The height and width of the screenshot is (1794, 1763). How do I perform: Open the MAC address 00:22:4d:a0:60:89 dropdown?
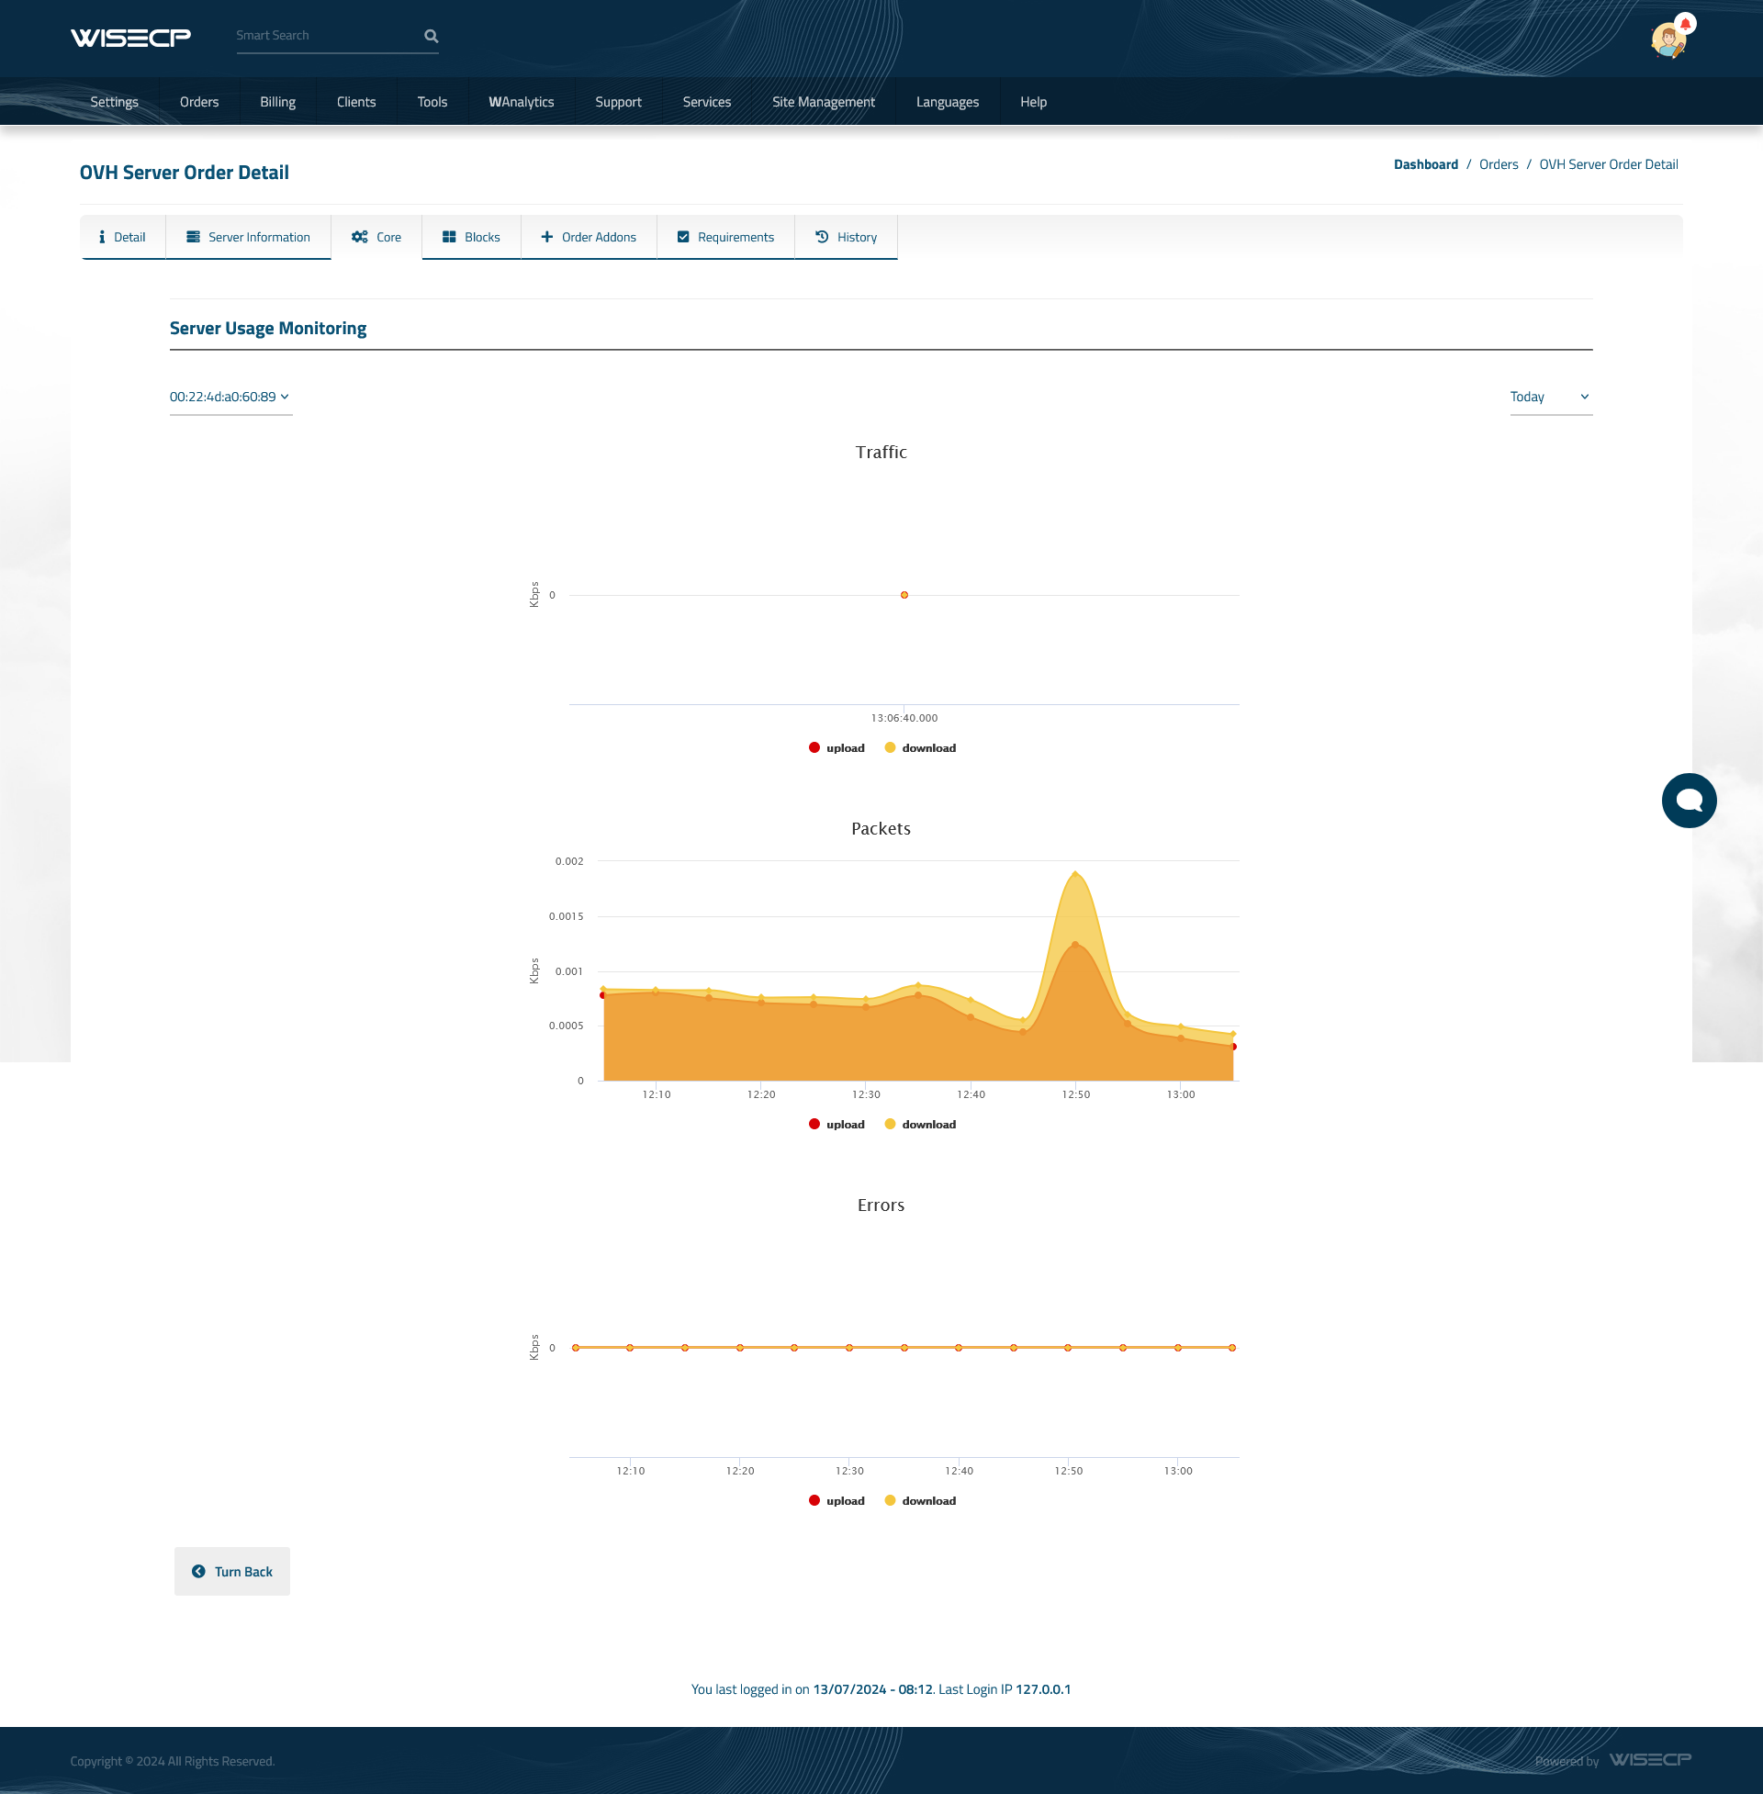230,398
